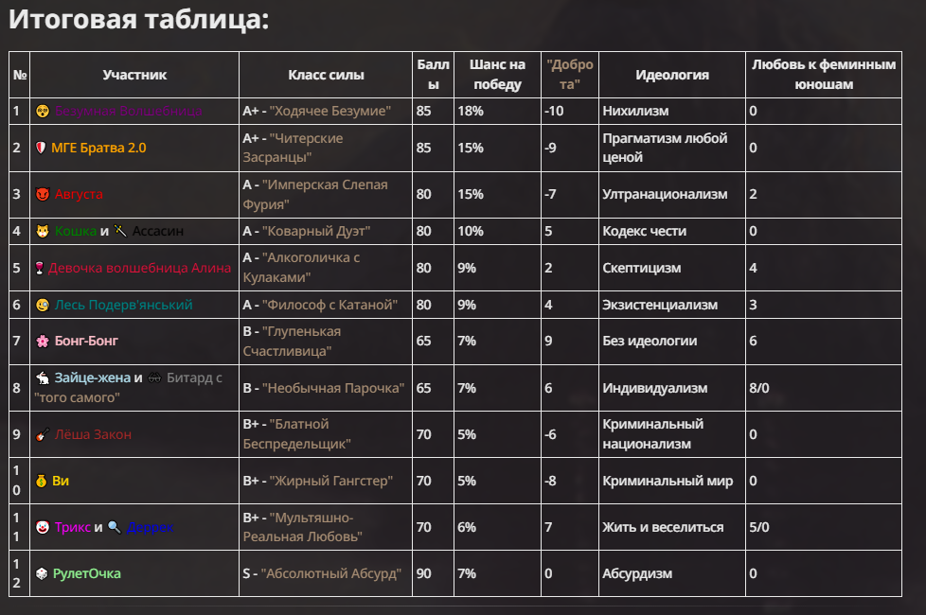Click the Шанс на победу column header
Image resolution: width=926 pixels, height=615 pixels.
[497, 75]
